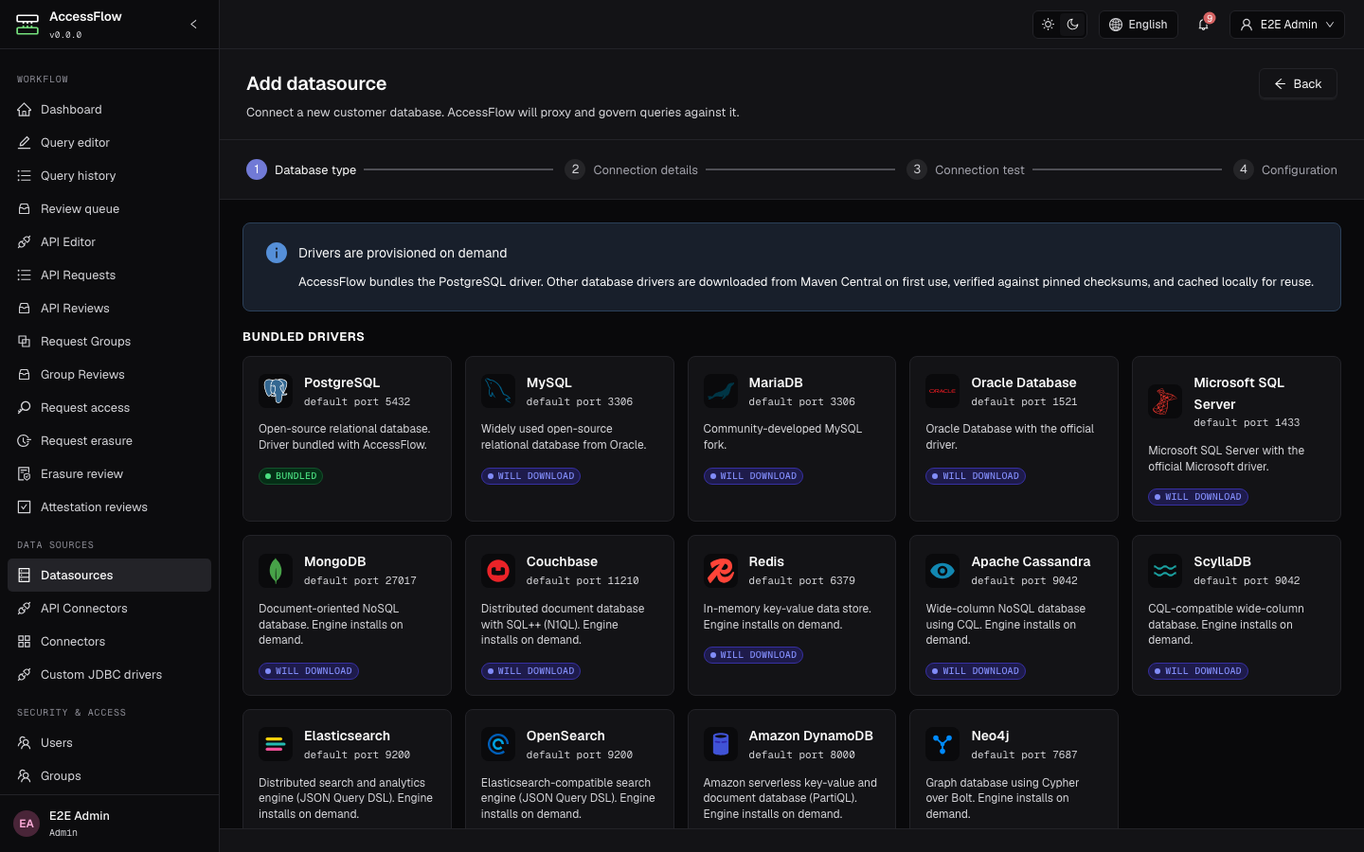Navigate to Query history
The width and height of the screenshot is (1364, 852).
pos(109,176)
